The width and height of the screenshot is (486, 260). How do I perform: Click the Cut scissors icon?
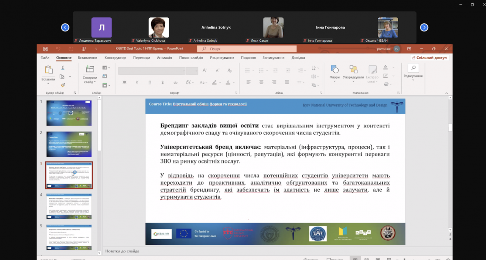[63, 68]
